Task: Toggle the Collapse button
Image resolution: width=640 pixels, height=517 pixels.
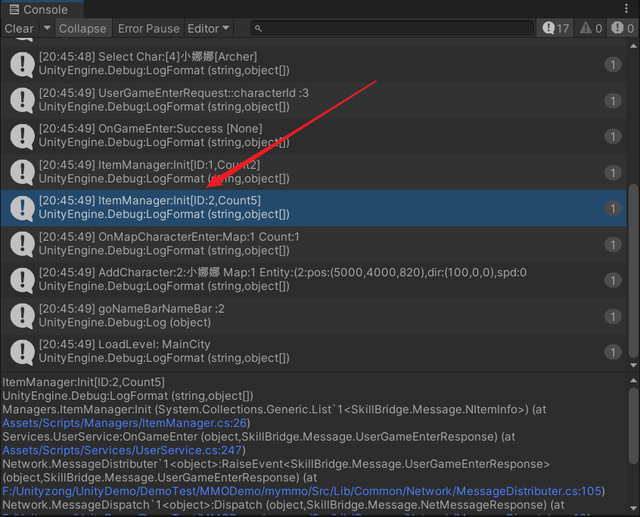Action: [82, 28]
